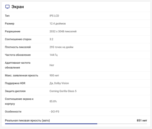The width and height of the screenshot is (152, 129).
Task: Click the Corning Gorilla Glass 5 value
Action: (x=63, y=91)
